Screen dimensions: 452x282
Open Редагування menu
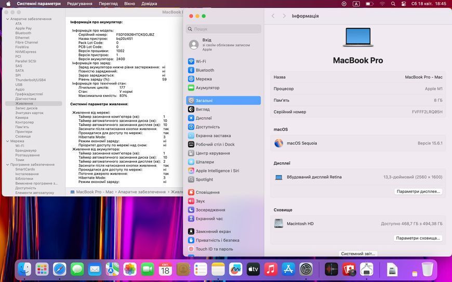point(79,4)
